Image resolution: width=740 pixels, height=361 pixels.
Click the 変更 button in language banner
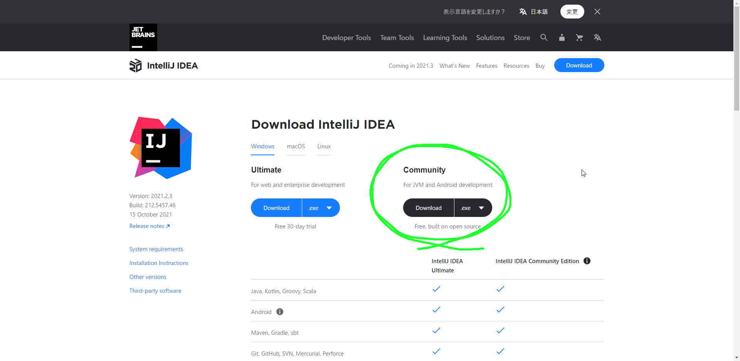pos(572,12)
